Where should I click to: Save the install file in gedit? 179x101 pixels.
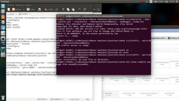pyautogui.click(x=31, y=10)
